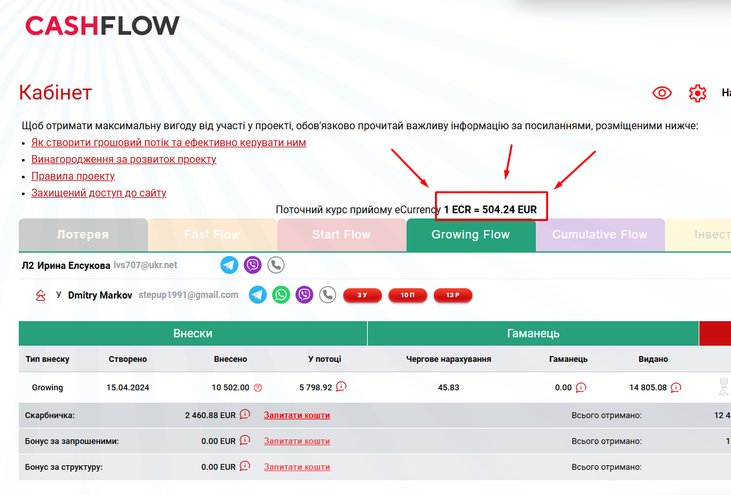The height and width of the screenshot is (495, 731).
Task: Click the У потоці column header
Action: pos(325,359)
